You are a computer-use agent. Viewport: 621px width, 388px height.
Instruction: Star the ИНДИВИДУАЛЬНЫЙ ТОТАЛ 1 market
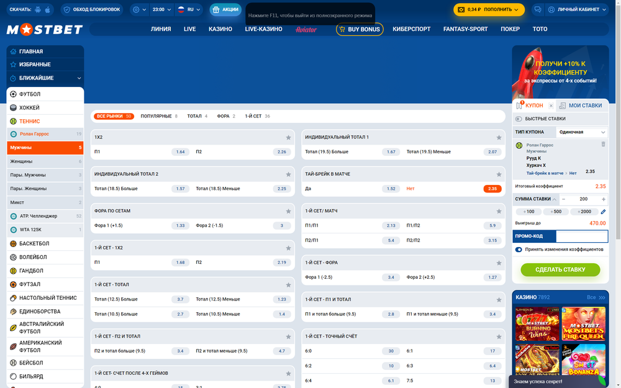click(499, 137)
